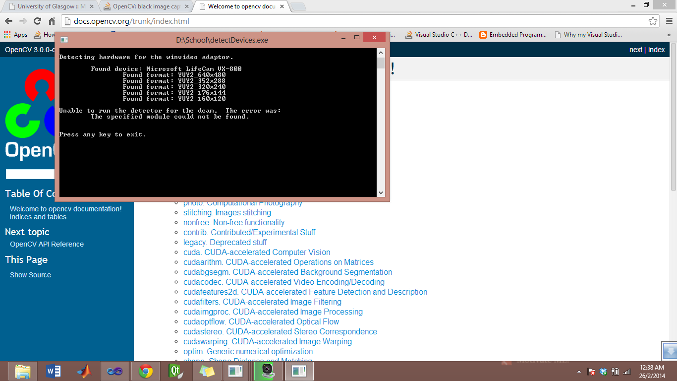Open the Embedded Program bookmark

(x=513, y=35)
